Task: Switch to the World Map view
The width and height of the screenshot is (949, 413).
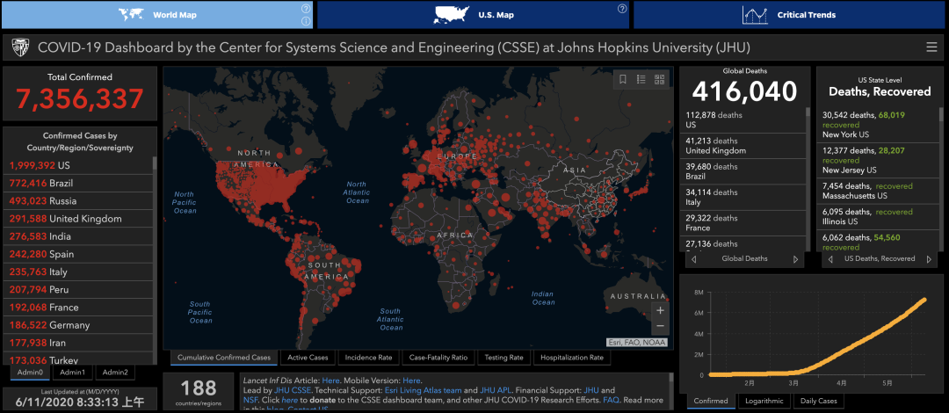Action: coord(157,15)
